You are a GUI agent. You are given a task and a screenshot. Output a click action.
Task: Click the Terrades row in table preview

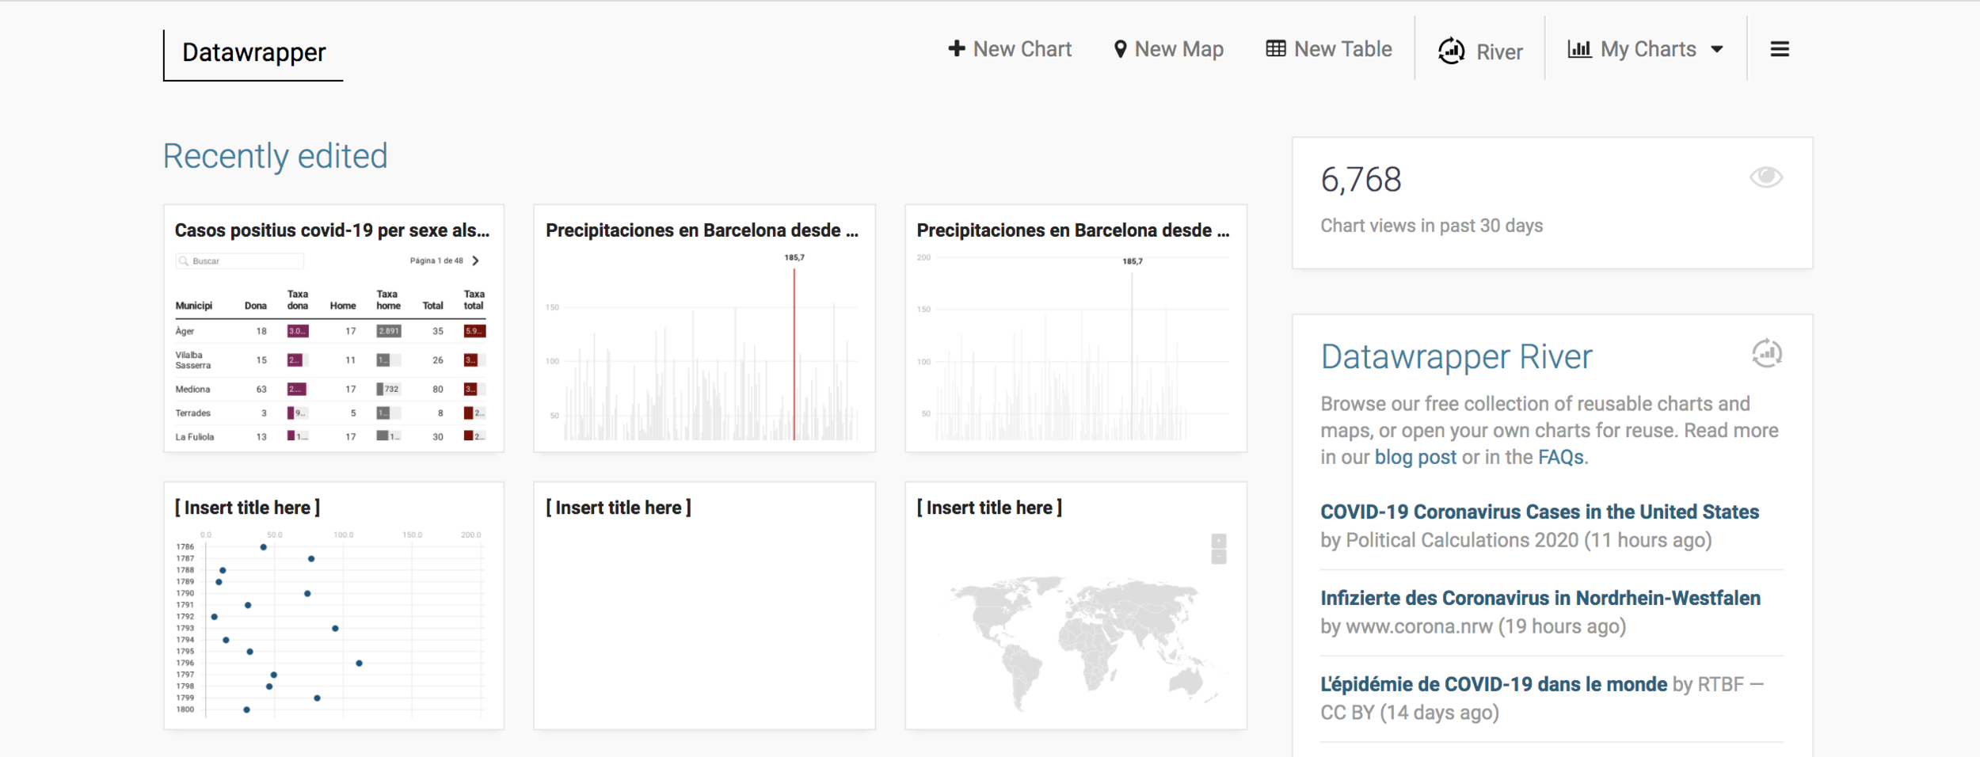coord(330,413)
